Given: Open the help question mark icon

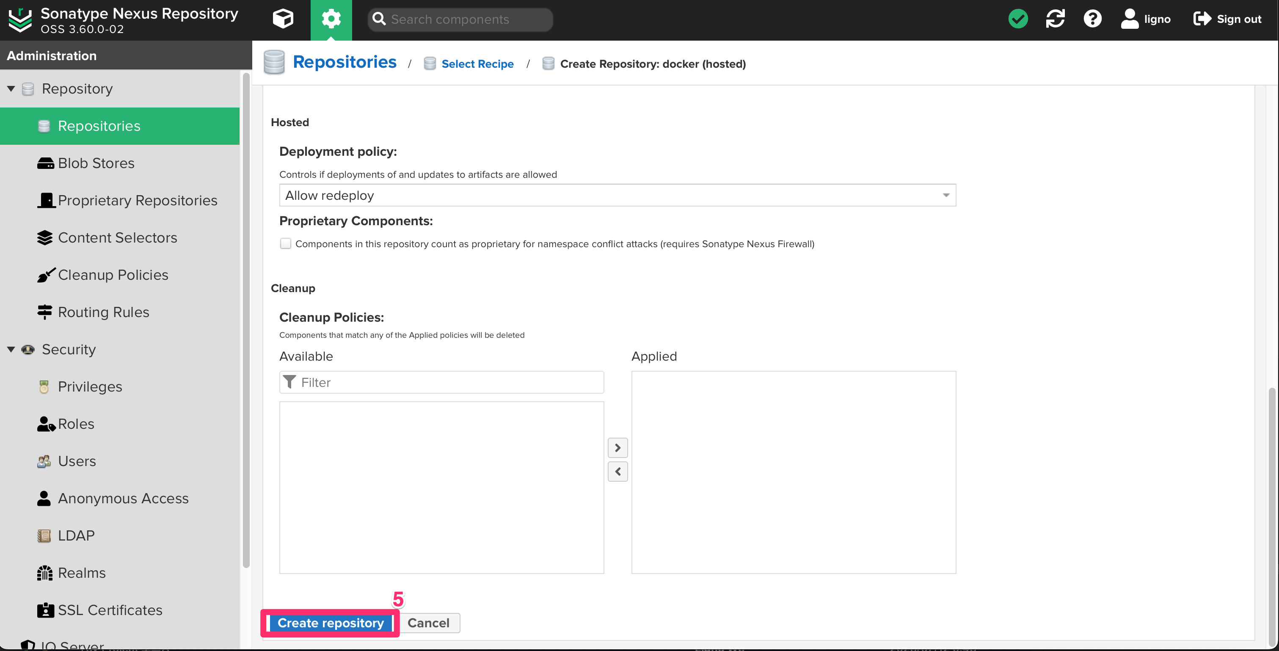Looking at the screenshot, I should coord(1092,19).
